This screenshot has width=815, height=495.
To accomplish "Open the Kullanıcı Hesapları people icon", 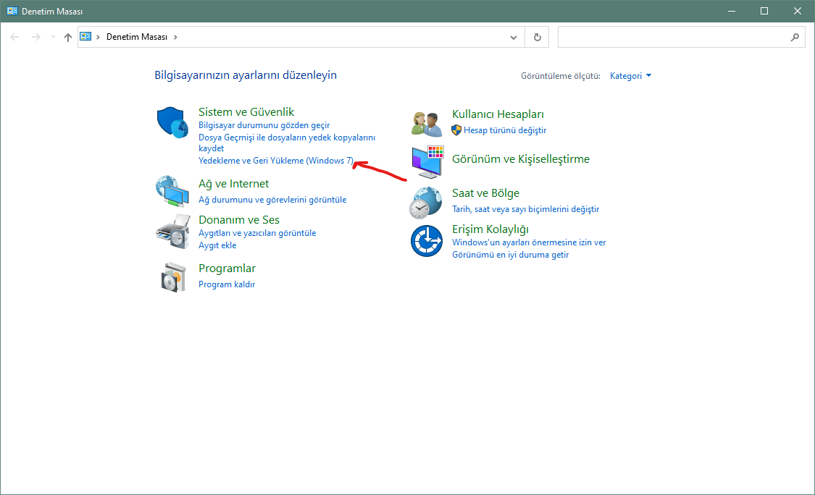I will click(426, 124).
